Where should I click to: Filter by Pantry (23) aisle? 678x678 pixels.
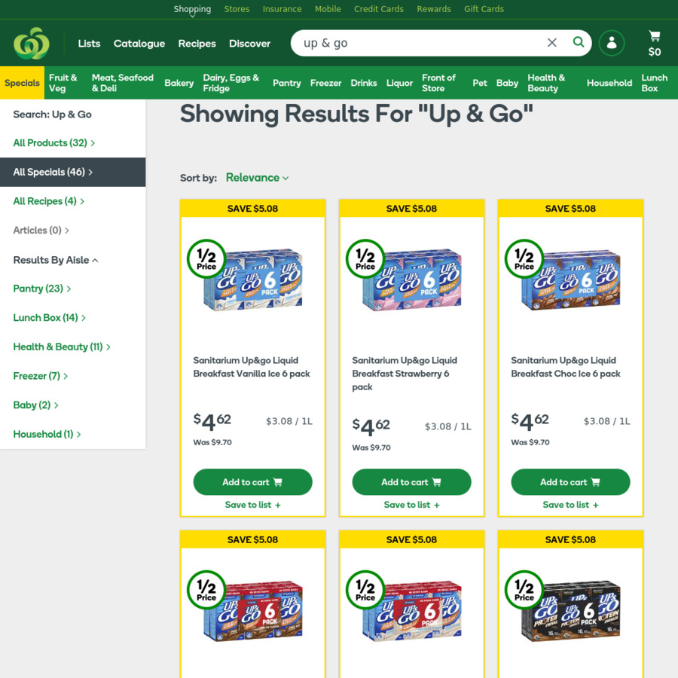(x=42, y=289)
